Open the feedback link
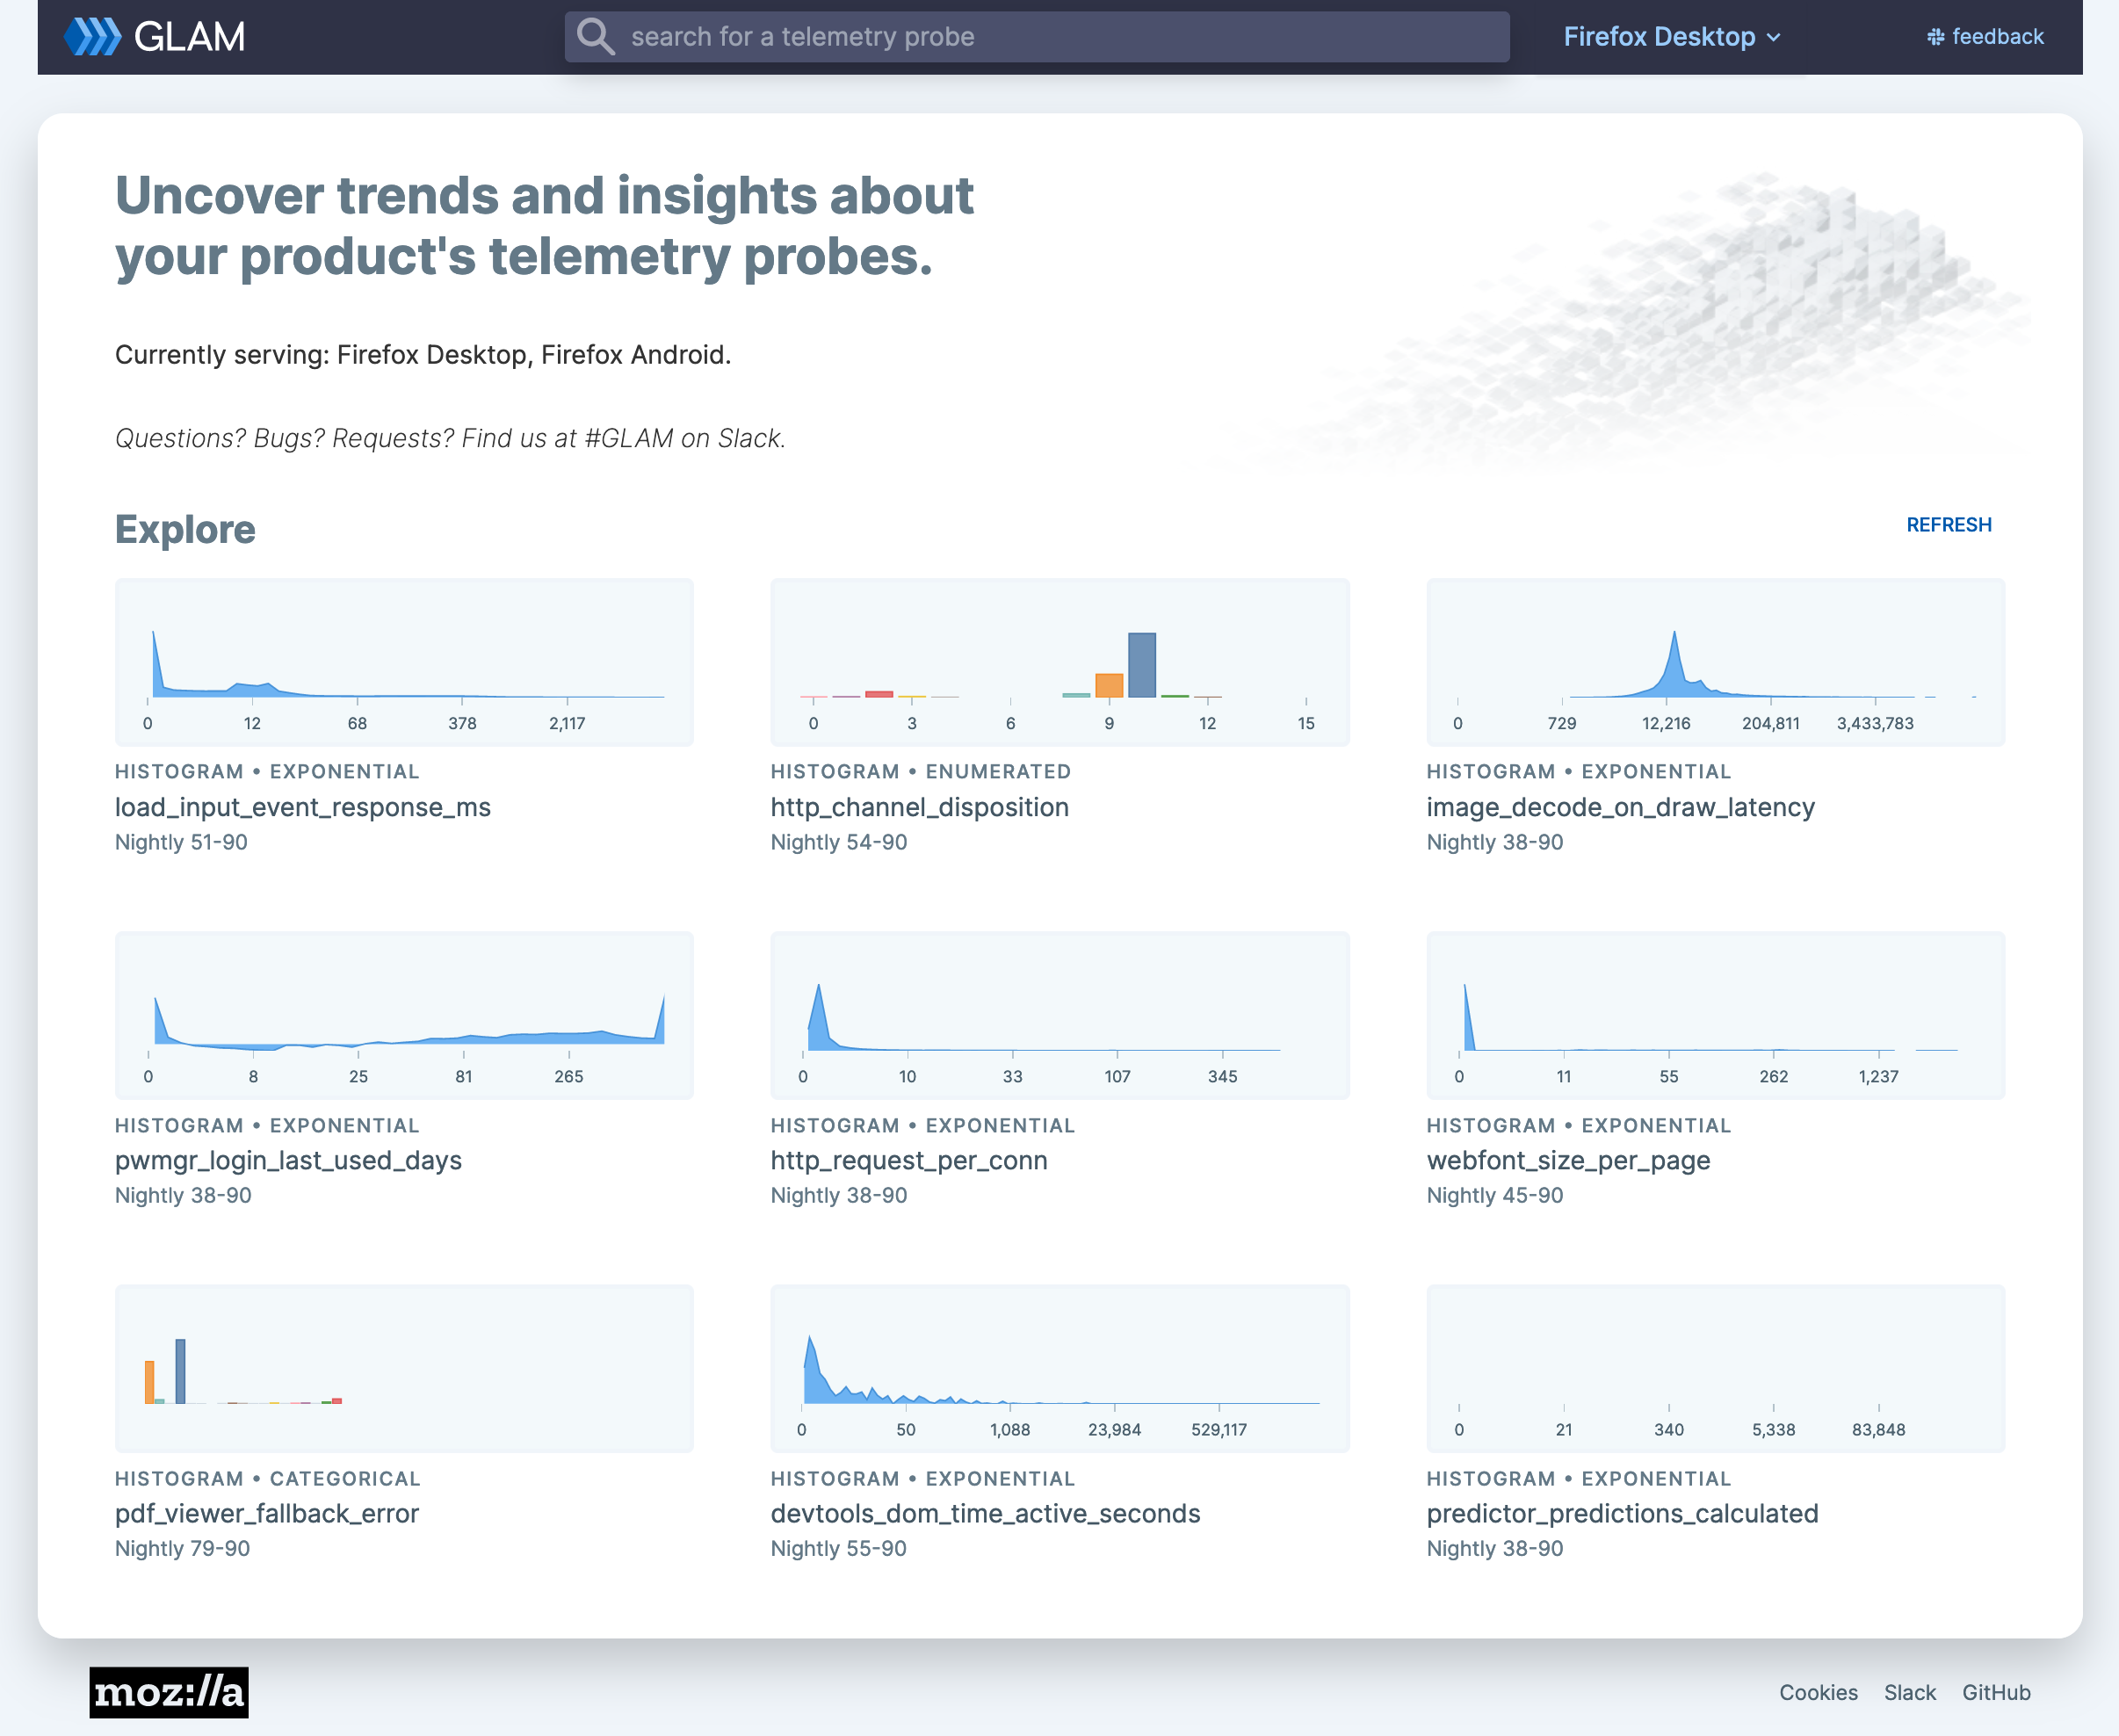 click(x=1997, y=37)
